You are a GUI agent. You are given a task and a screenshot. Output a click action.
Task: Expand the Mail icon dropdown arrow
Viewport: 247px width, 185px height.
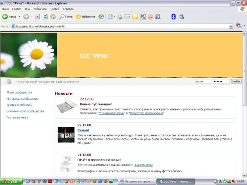tap(114, 17)
